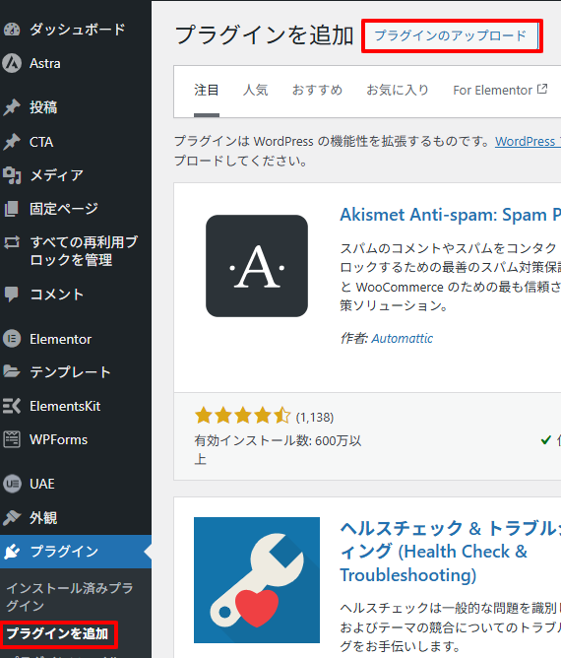Open the Elementor menu item
The width and height of the screenshot is (561, 658).
point(60,339)
